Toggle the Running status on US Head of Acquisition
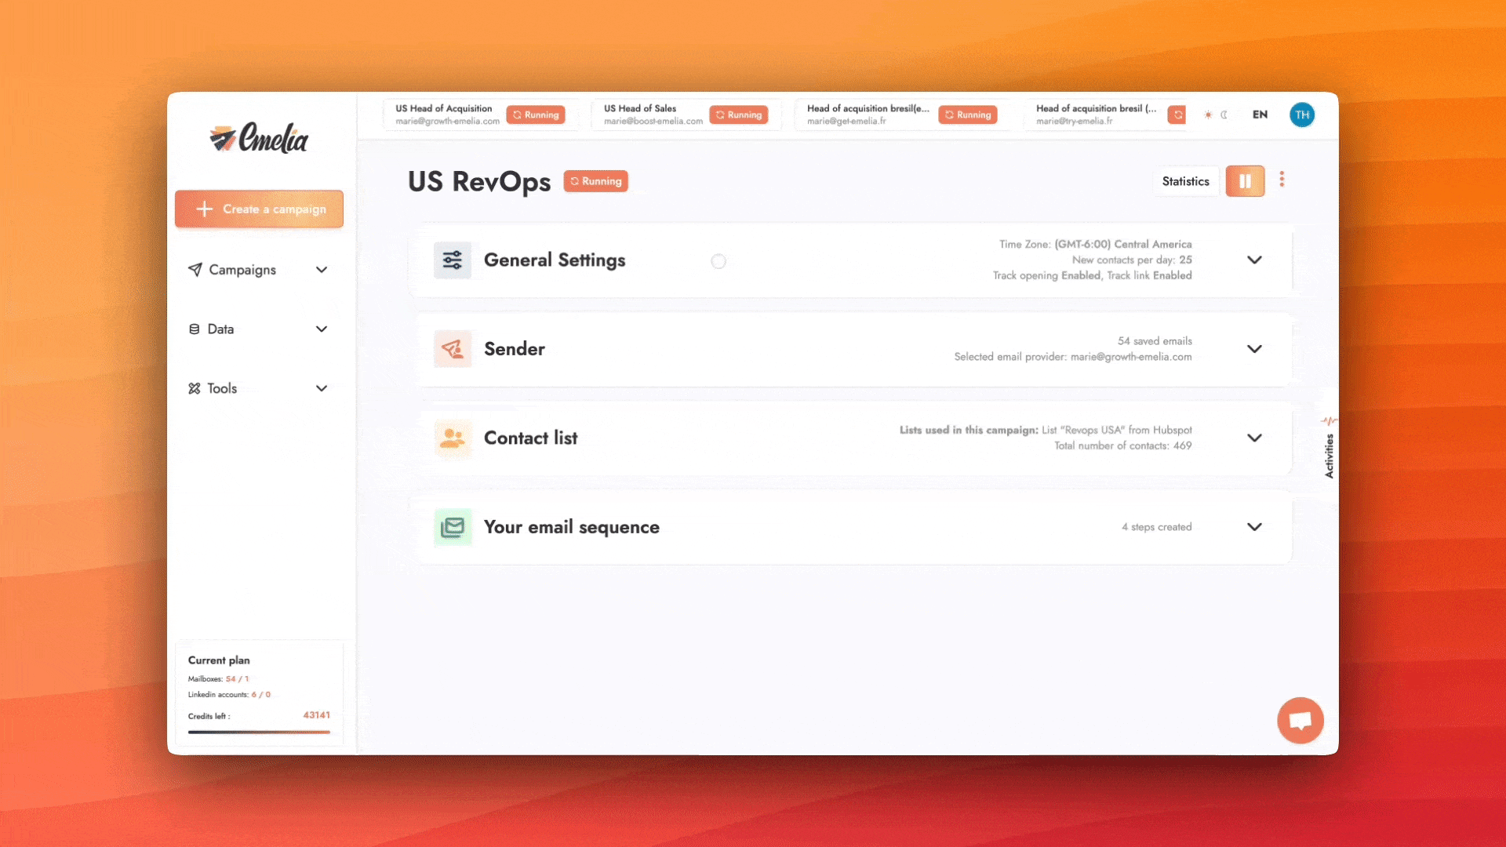 pyautogui.click(x=535, y=114)
